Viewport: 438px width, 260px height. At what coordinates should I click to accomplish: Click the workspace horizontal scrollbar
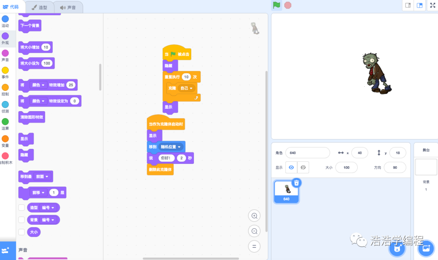point(191,259)
